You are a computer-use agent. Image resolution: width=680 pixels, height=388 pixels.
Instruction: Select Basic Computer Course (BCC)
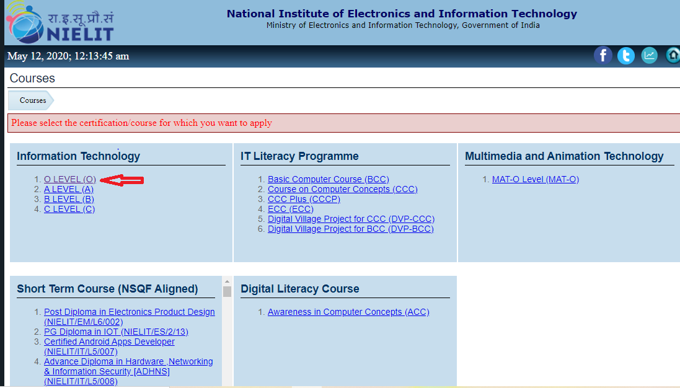tap(329, 179)
